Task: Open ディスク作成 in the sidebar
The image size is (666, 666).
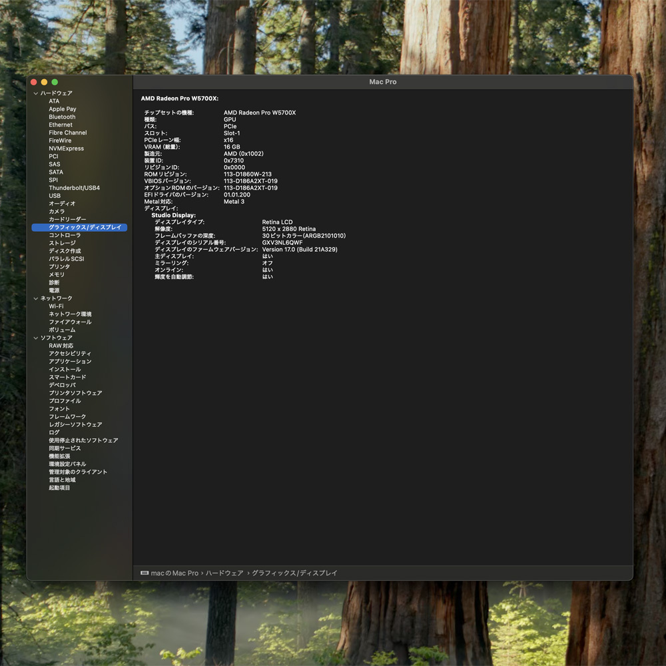Action: pos(65,251)
